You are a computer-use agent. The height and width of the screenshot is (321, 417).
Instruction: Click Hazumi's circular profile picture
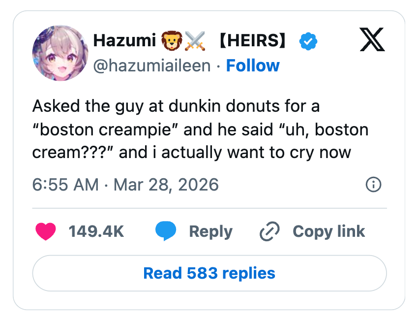[60, 53]
